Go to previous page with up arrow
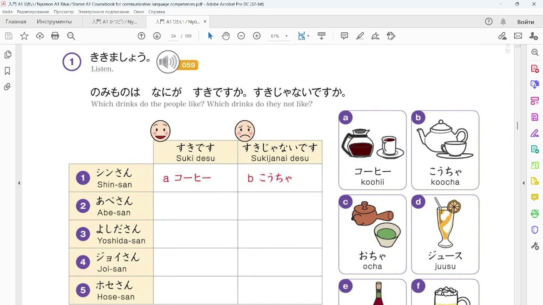Screen dimensions: 543x305 coord(142,36)
